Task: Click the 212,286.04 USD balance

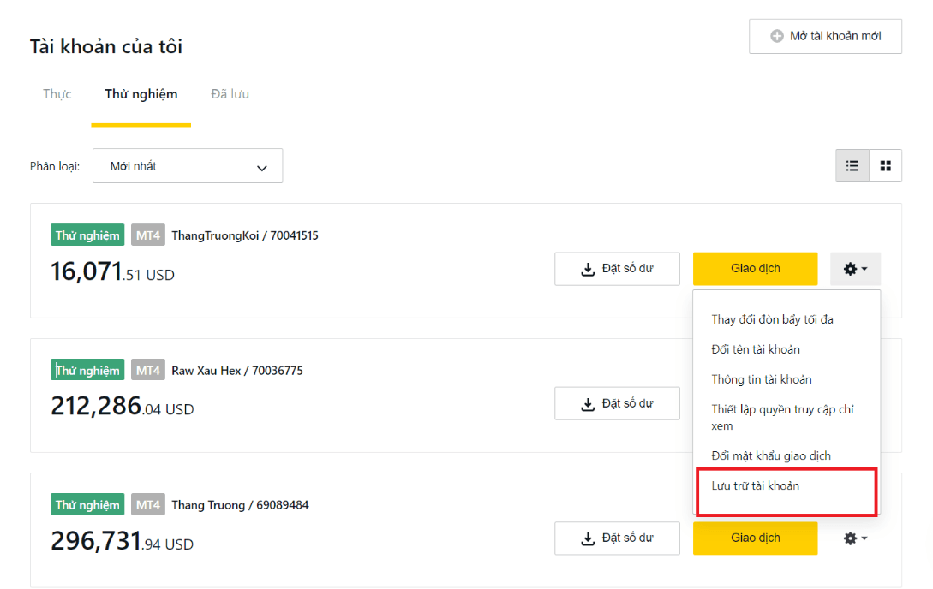Action: pyautogui.click(x=123, y=407)
